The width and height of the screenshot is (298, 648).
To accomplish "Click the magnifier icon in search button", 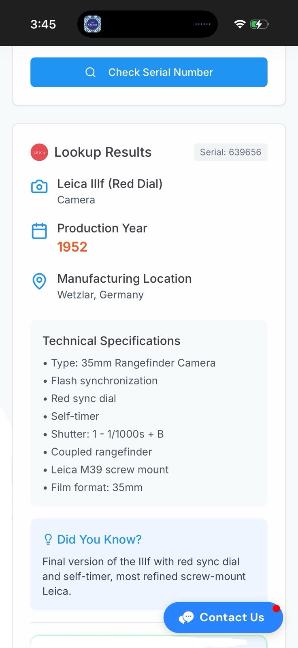I will (90, 72).
